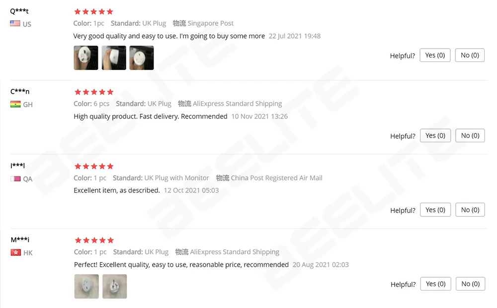497x308 pixels.
Task: Mark Q***t's review helpful with Yes (0)
Action: click(x=435, y=55)
